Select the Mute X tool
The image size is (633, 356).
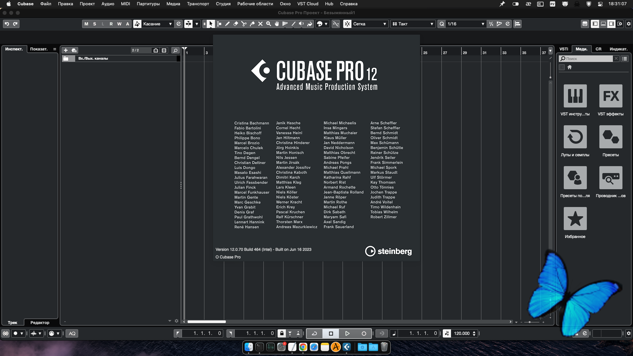260,24
